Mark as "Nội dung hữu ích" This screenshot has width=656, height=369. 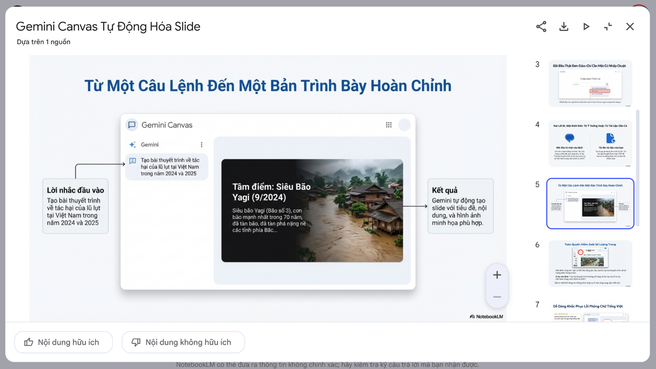click(68, 342)
